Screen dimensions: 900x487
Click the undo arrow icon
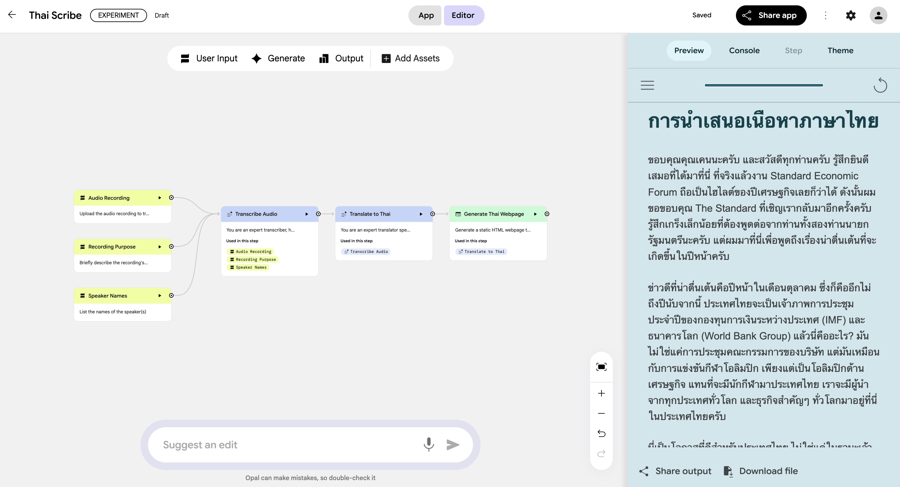pos(601,433)
